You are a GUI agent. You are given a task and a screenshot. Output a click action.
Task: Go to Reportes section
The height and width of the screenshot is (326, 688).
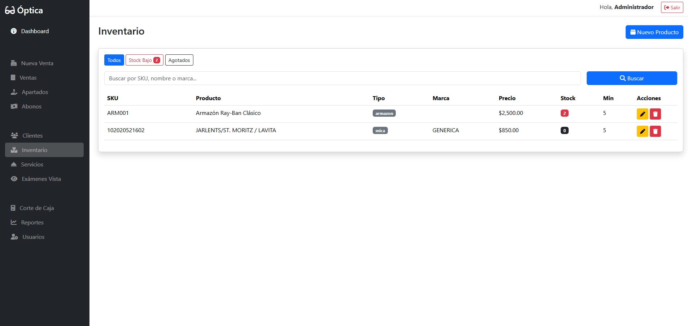44,222
